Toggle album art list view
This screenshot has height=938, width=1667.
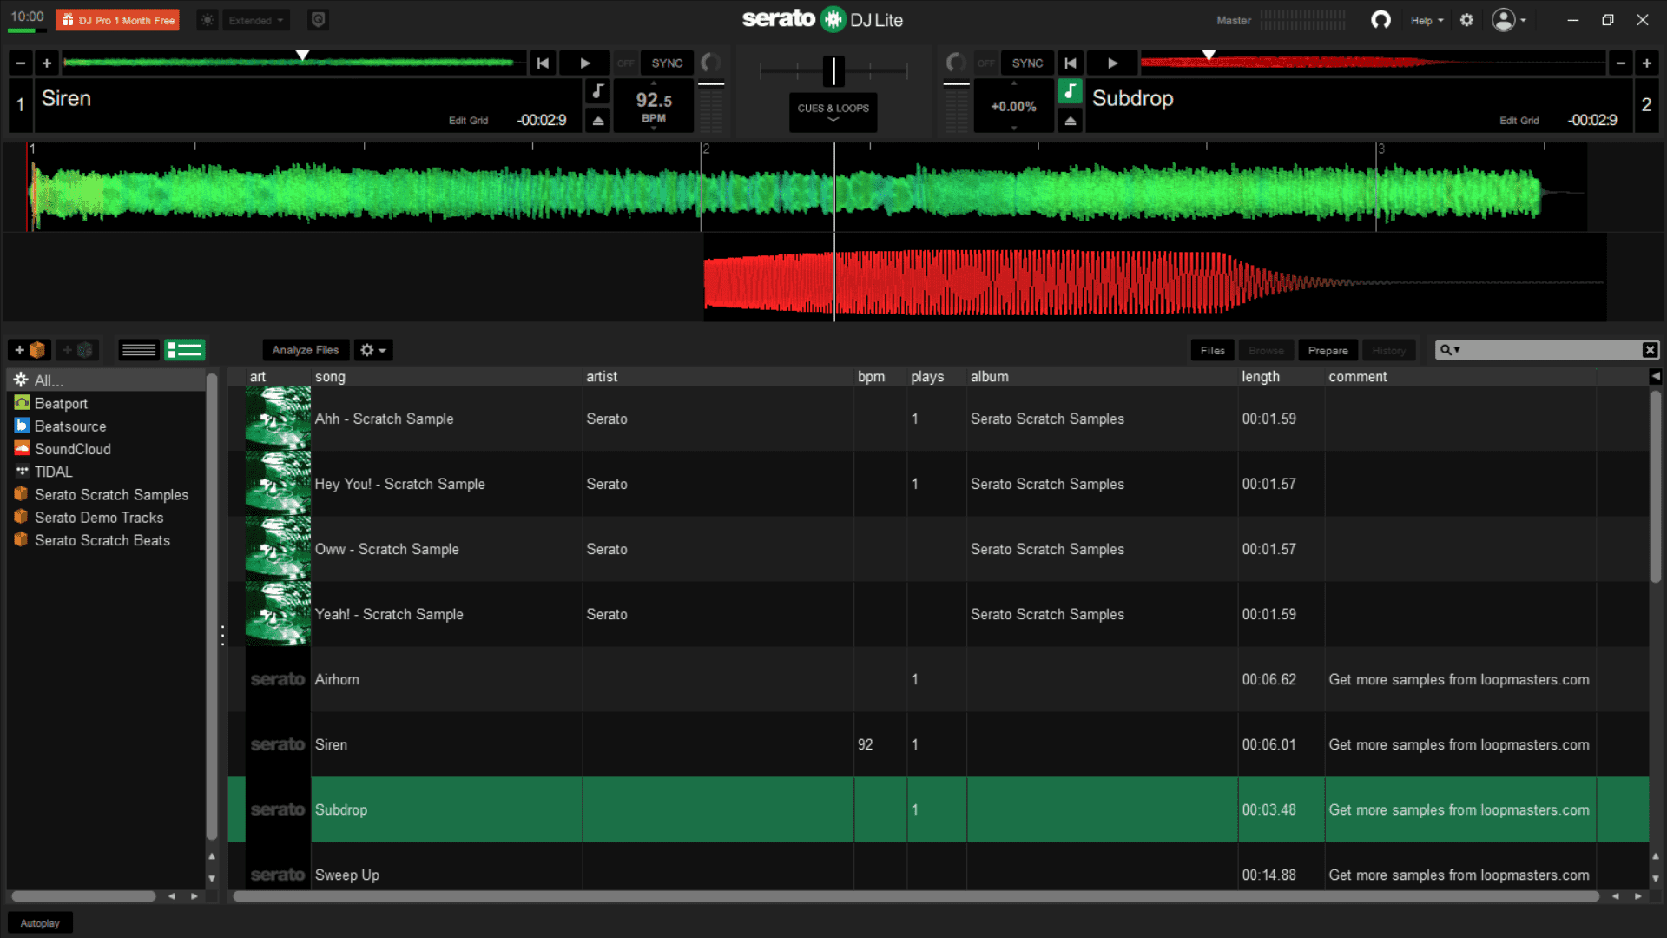[x=185, y=350]
